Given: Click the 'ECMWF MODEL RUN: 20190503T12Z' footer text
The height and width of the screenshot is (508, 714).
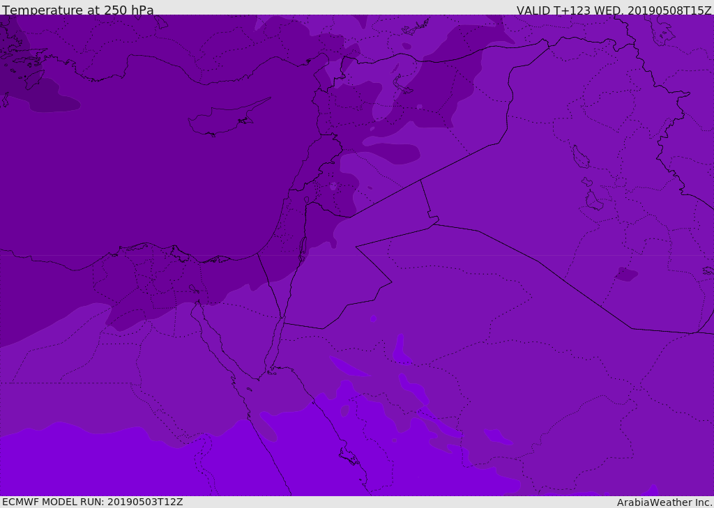Looking at the screenshot, I should tap(93, 502).
